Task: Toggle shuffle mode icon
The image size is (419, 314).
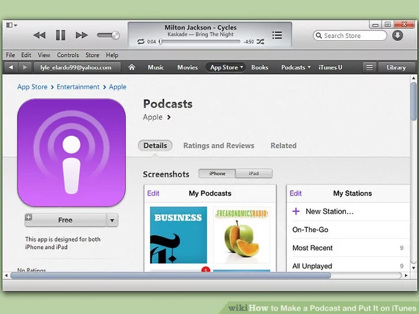Action: click(260, 41)
